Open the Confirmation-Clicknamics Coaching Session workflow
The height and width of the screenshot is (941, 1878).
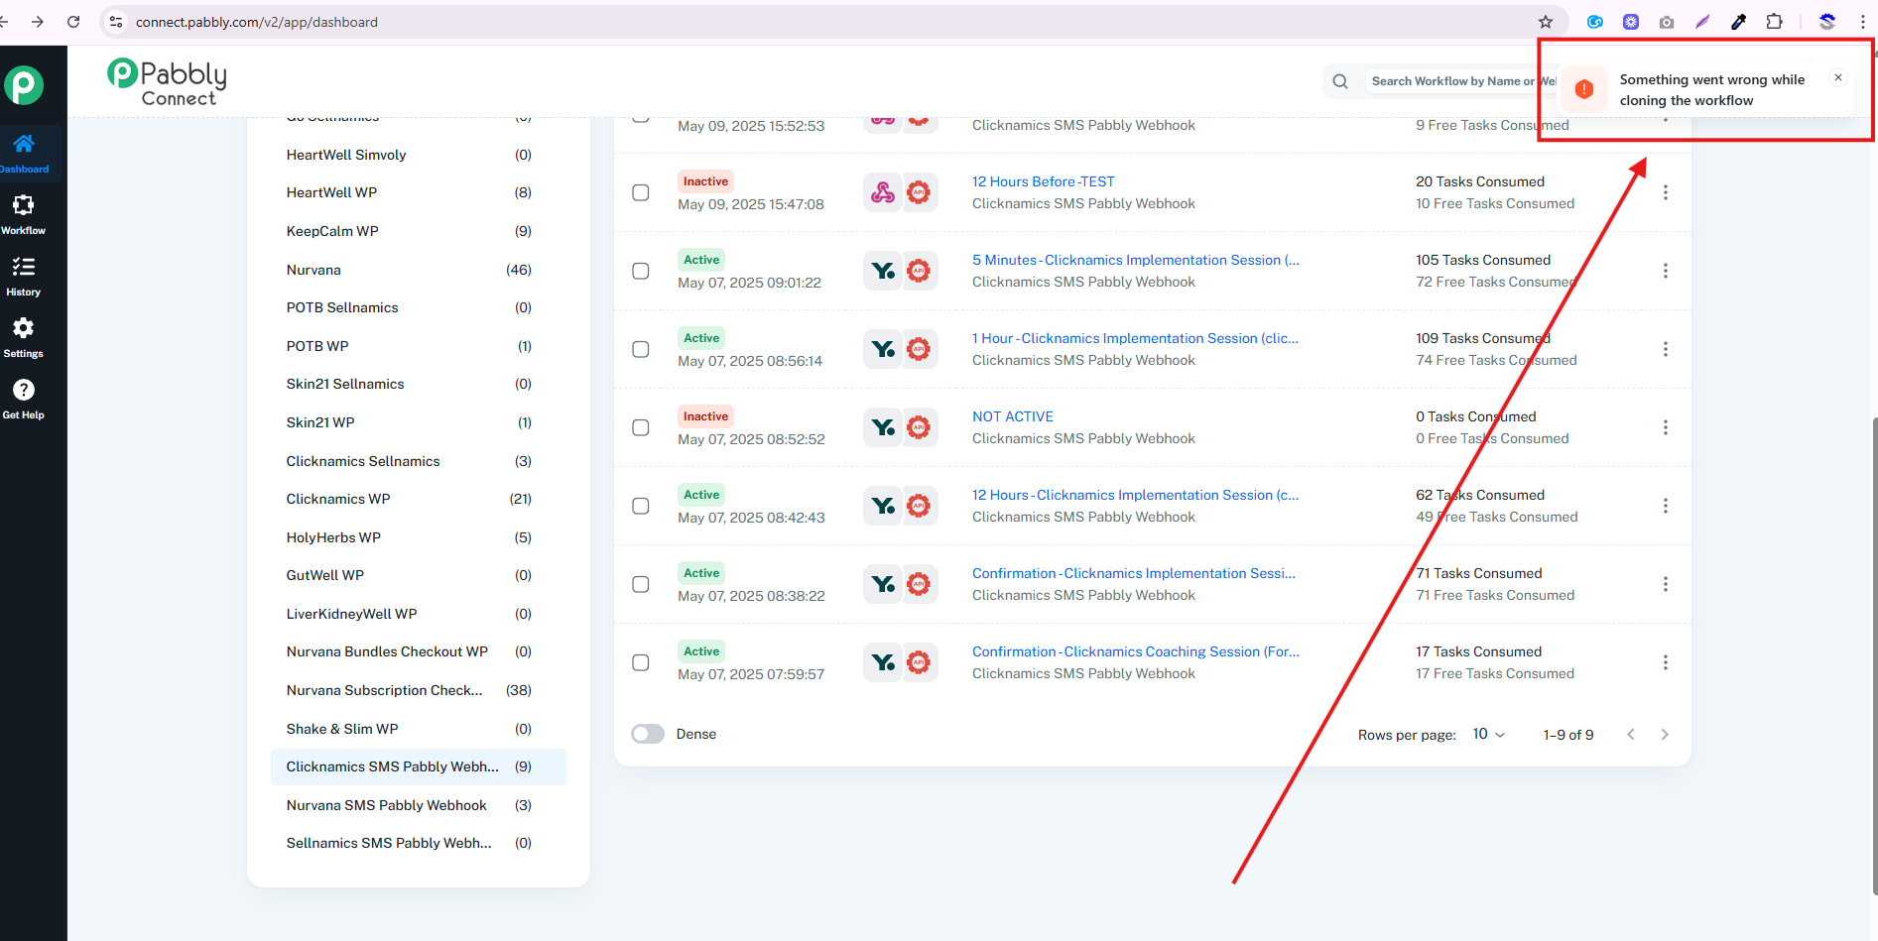1136,651
